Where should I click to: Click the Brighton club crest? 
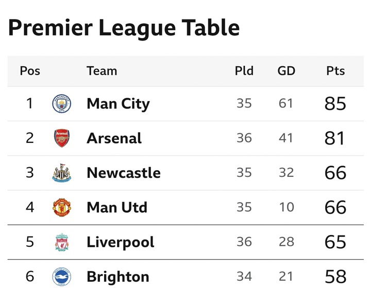point(61,277)
